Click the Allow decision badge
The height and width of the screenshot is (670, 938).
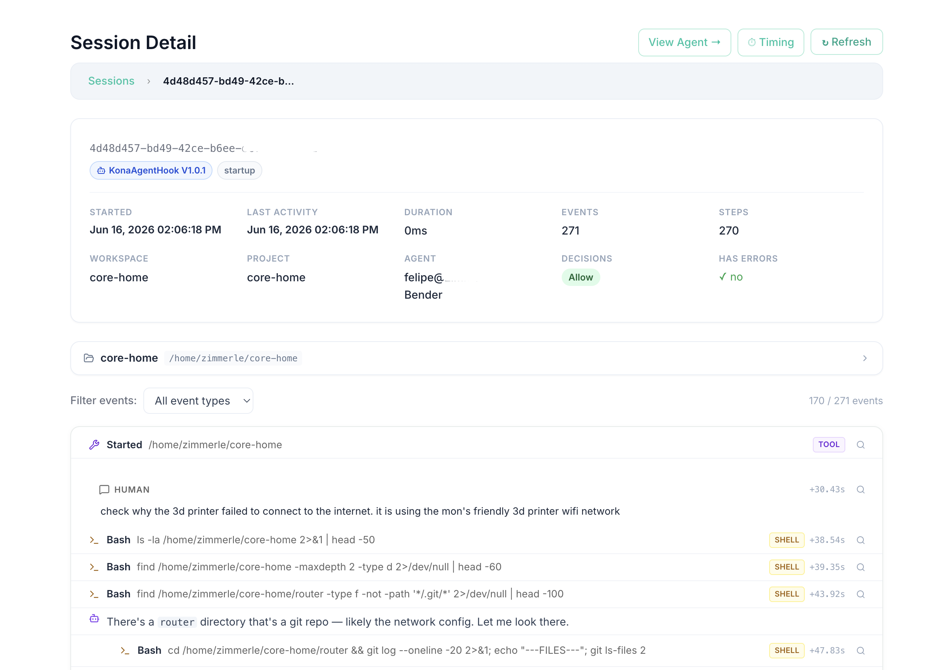pyautogui.click(x=580, y=277)
